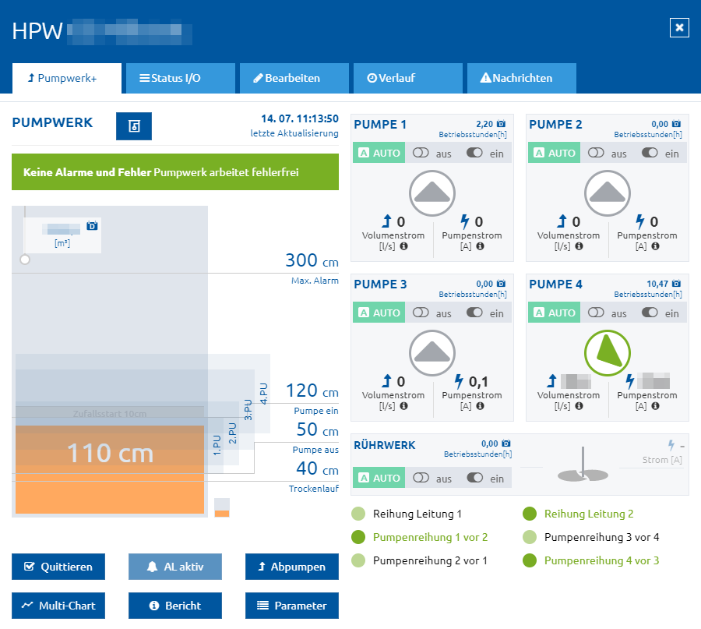Switch to the Status I/O tab
This screenshot has height=629, width=701.
click(x=181, y=78)
